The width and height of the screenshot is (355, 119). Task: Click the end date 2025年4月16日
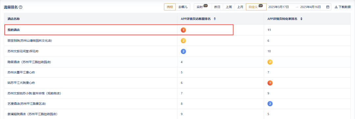tap(310, 7)
